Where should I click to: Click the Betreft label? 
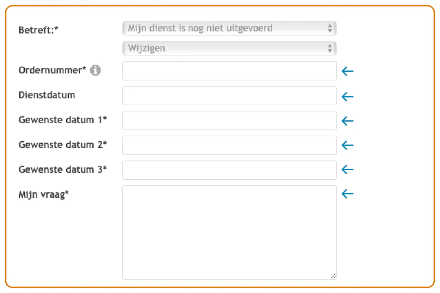(x=38, y=30)
